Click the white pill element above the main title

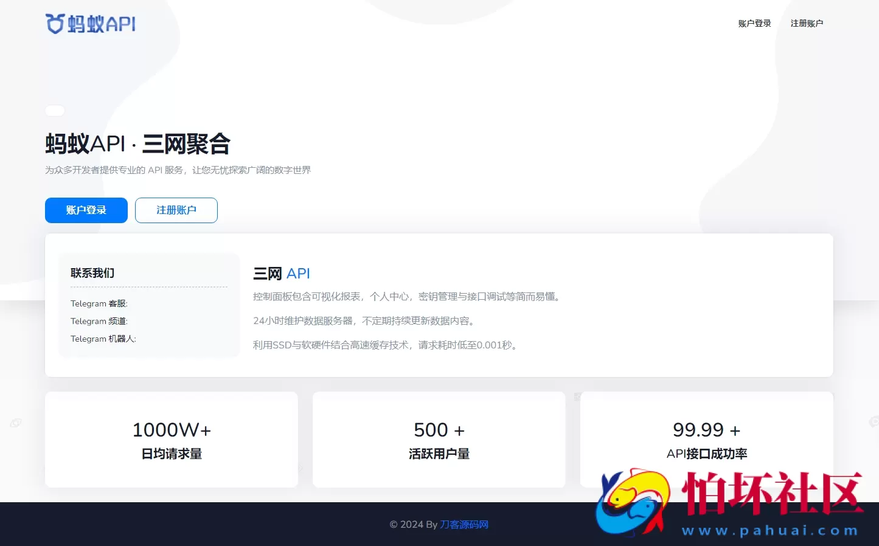(x=55, y=110)
